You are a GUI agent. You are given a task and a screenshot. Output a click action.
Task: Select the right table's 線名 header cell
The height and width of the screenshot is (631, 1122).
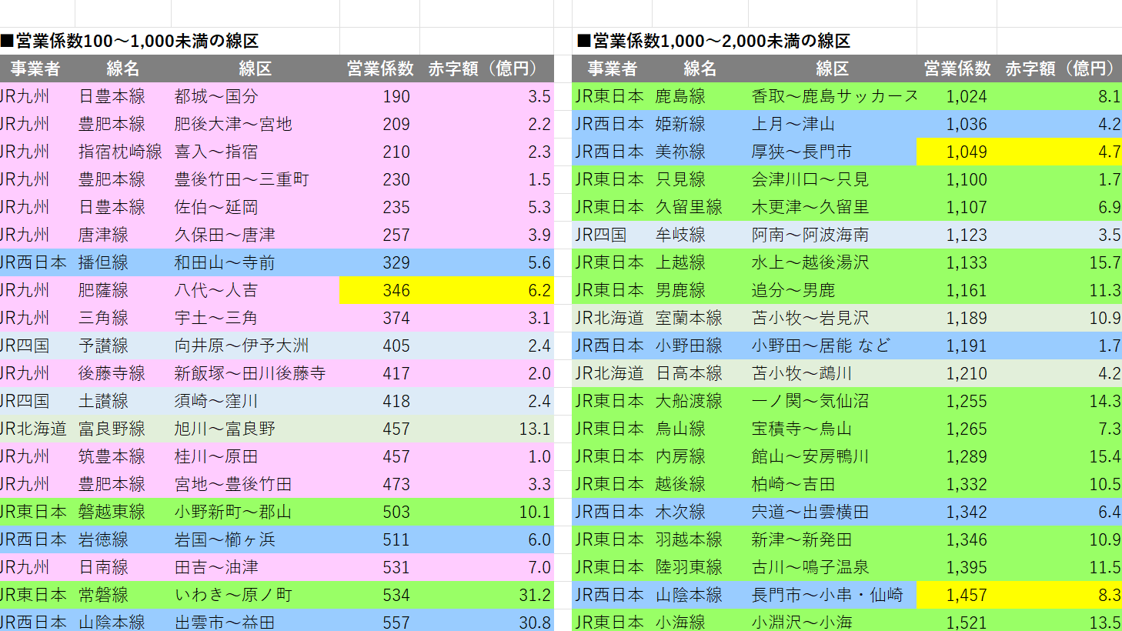[x=700, y=68]
